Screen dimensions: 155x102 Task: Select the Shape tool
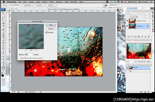[x=3, y=59]
